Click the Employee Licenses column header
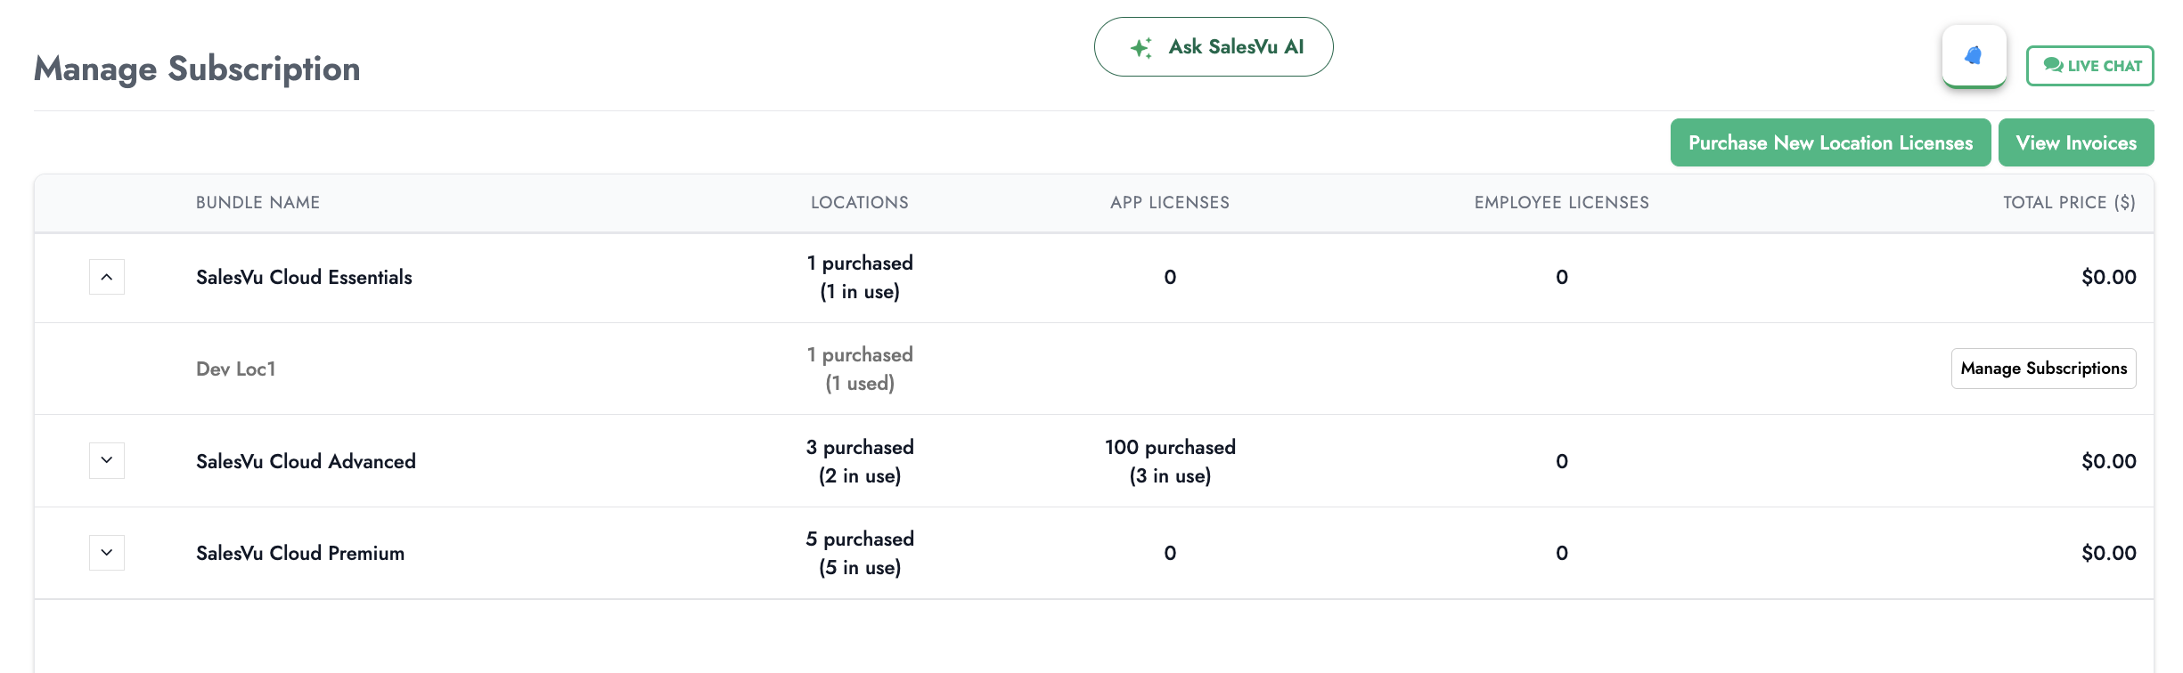Screen dimensions: 2183x673 point(1561,203)
